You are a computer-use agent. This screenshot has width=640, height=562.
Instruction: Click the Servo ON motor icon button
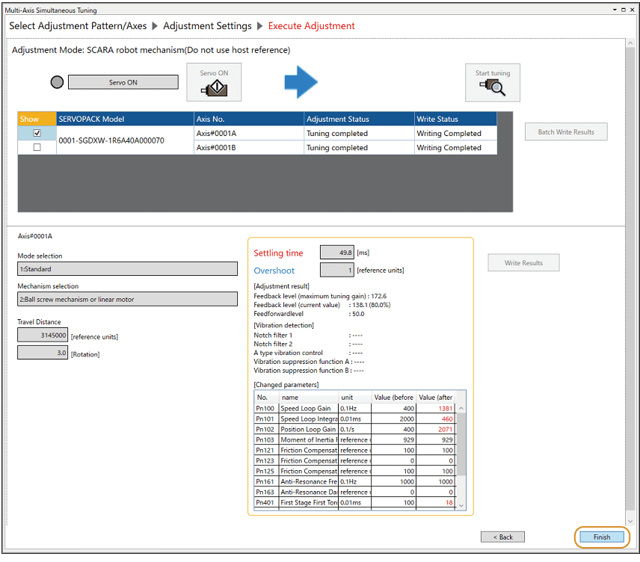pos(214,82)
